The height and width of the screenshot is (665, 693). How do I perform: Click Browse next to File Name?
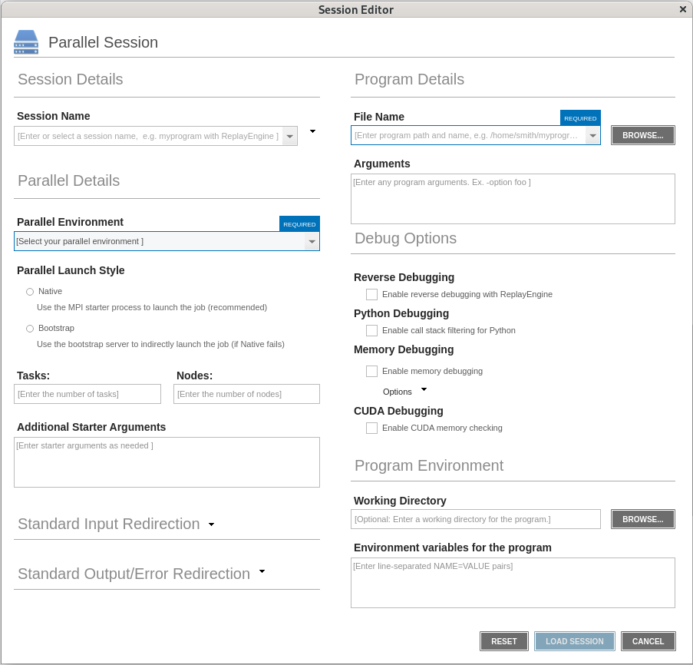pos(642,135)
